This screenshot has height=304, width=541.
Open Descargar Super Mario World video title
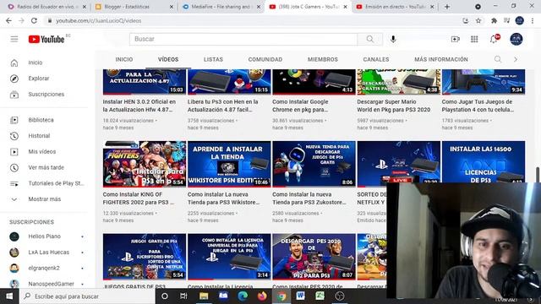click(394, 106)
